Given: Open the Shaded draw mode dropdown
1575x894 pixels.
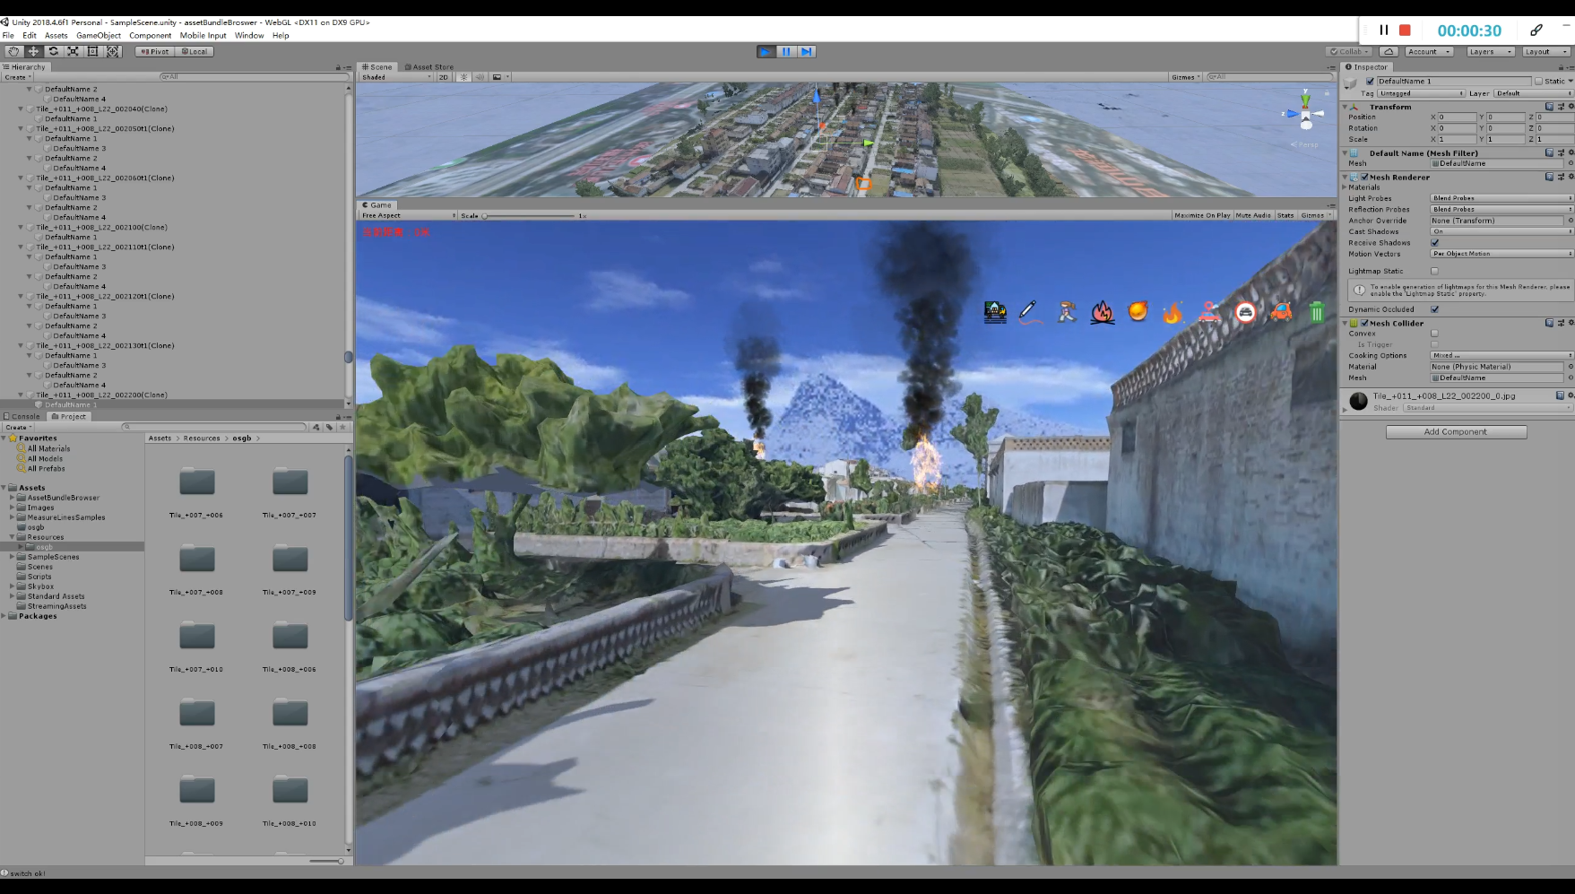Looking at the screenshot, I should (x=396, y=77).
